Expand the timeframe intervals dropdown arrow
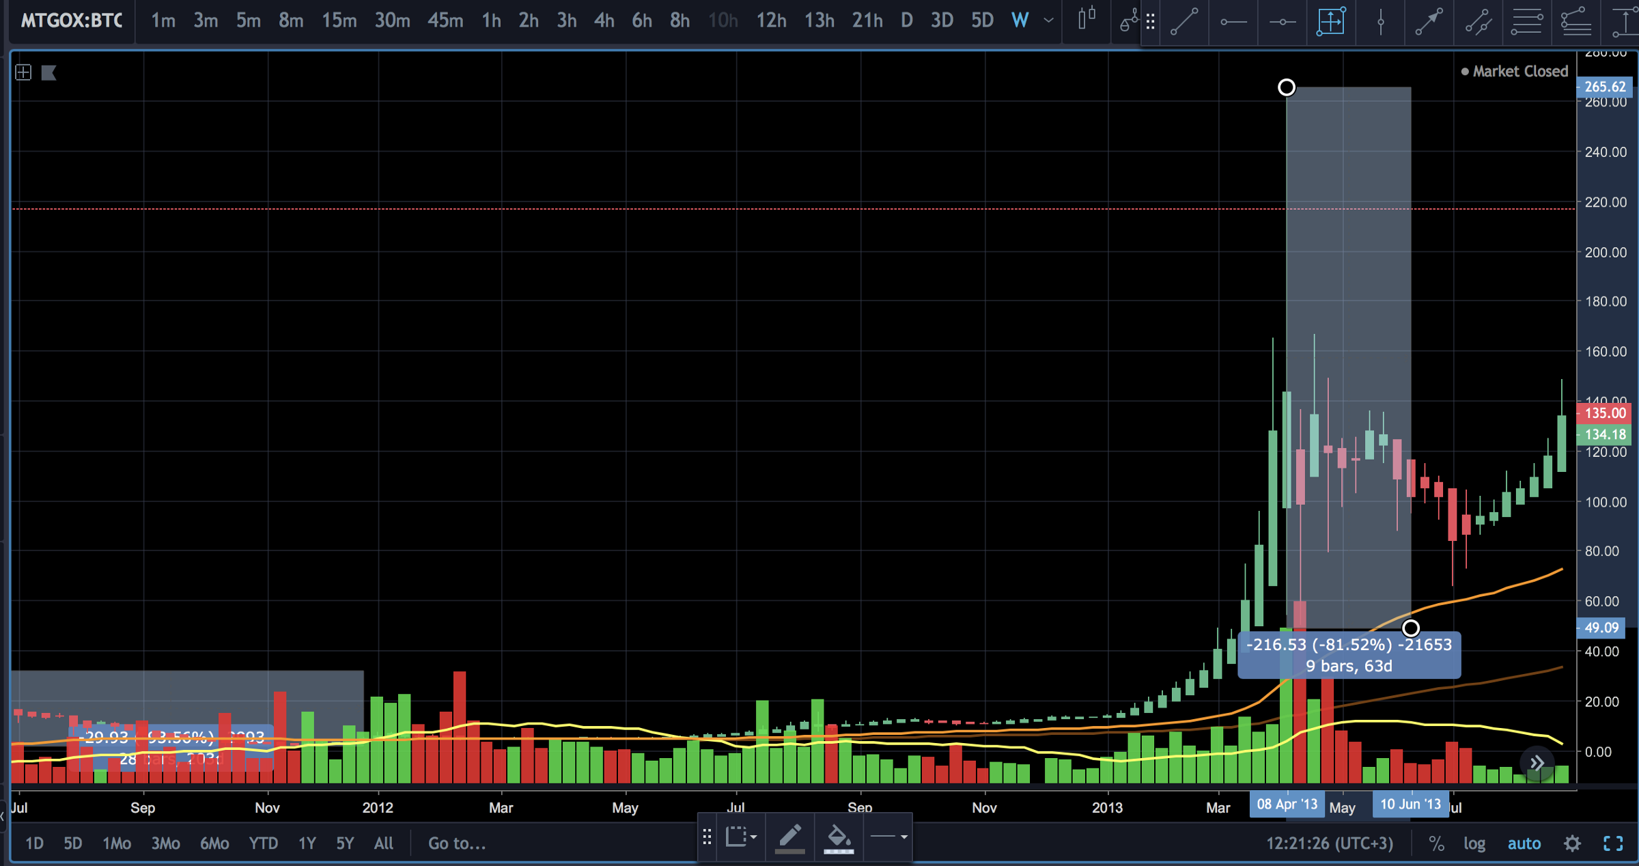 [x=1048, y=20]
